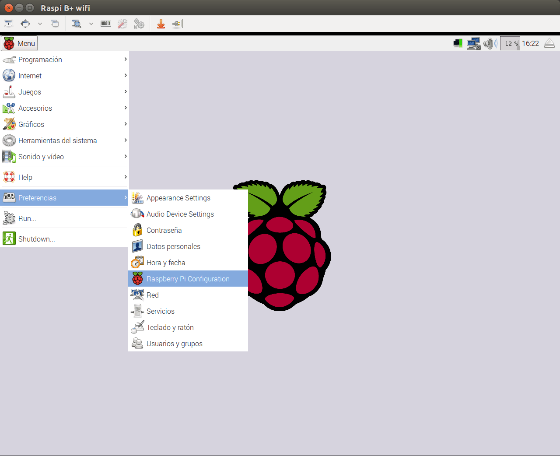Disconnect the session using the plug icon

pos(177,24)
